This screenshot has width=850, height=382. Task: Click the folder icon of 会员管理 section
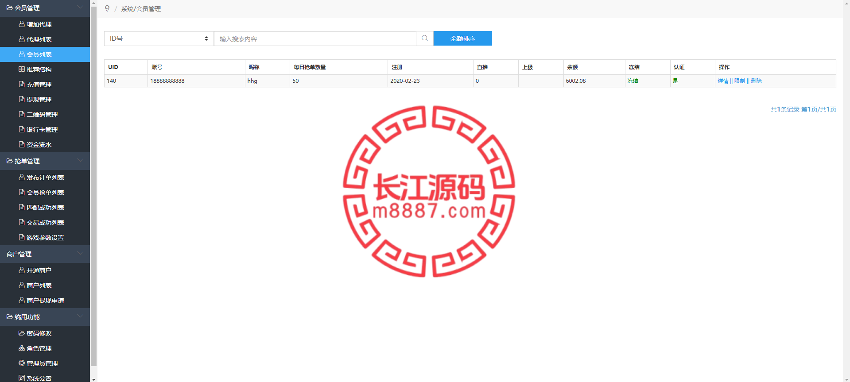click(x=9, y=8)
